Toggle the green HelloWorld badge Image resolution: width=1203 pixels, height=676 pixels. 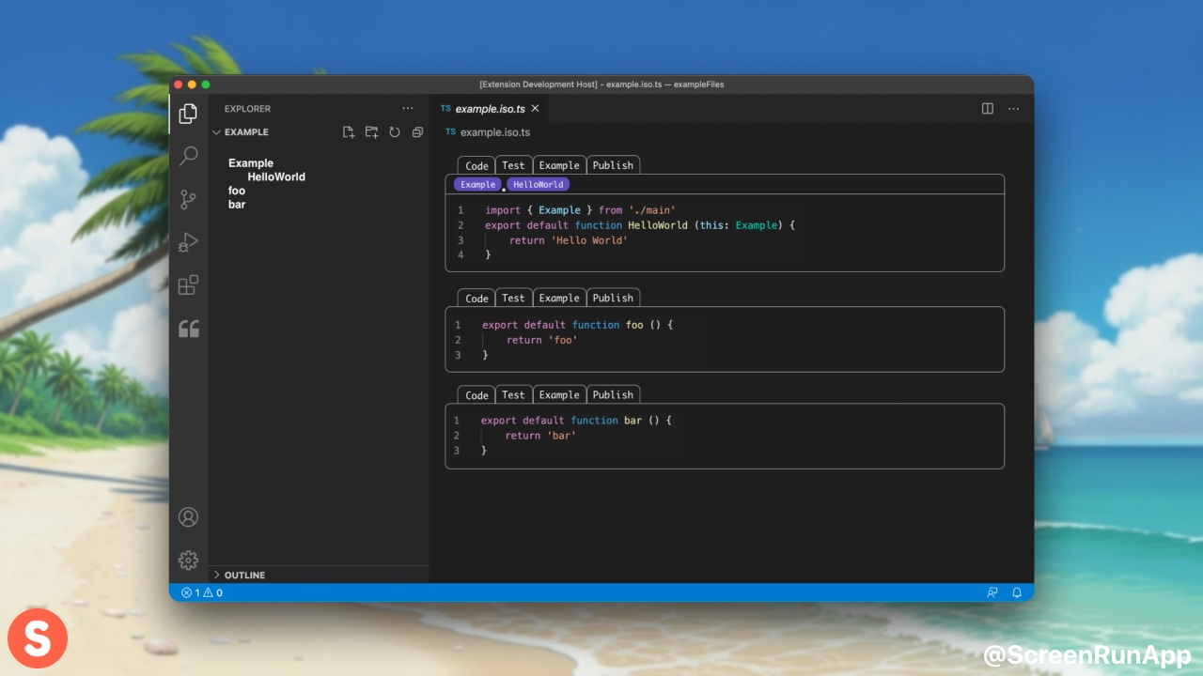click(x=538, y=184)
